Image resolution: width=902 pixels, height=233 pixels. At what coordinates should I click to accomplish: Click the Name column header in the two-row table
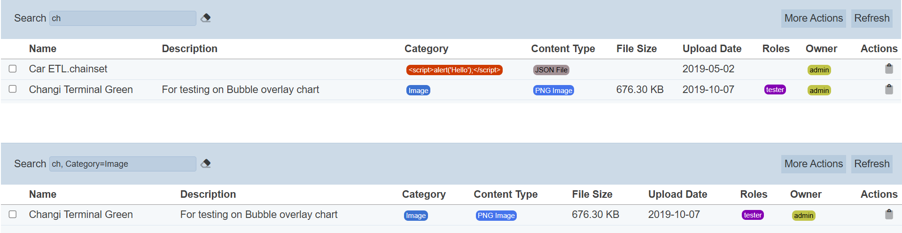43,49
